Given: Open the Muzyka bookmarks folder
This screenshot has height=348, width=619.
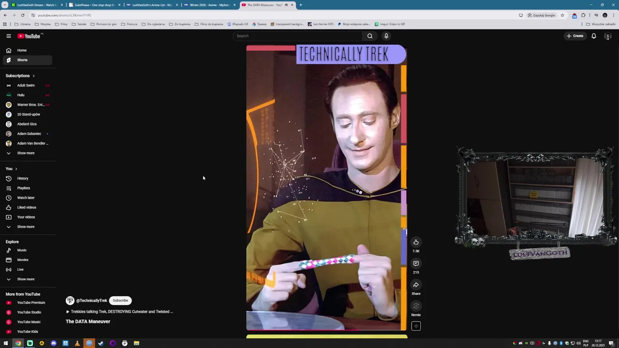Looking at the screenshot, I should pos(43,24).
